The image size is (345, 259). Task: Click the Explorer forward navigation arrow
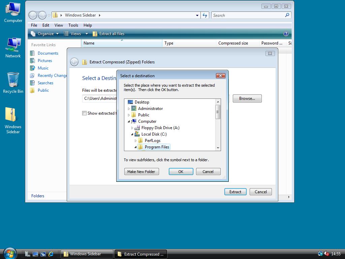[x=42, y=15]
